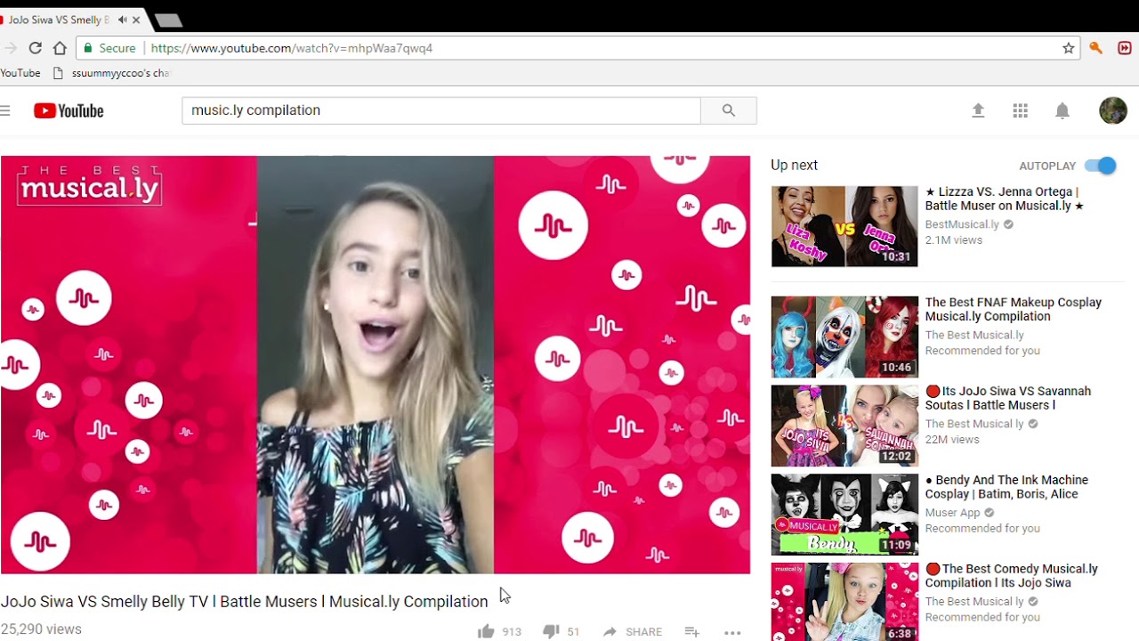This screenshot has width=1139, height=641.
Task: Click the 25,290 views text
Action: click(x=41, y=629)
